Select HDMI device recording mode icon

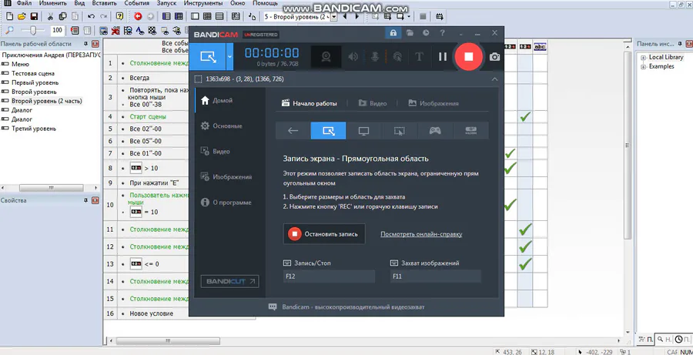(470, 131)
